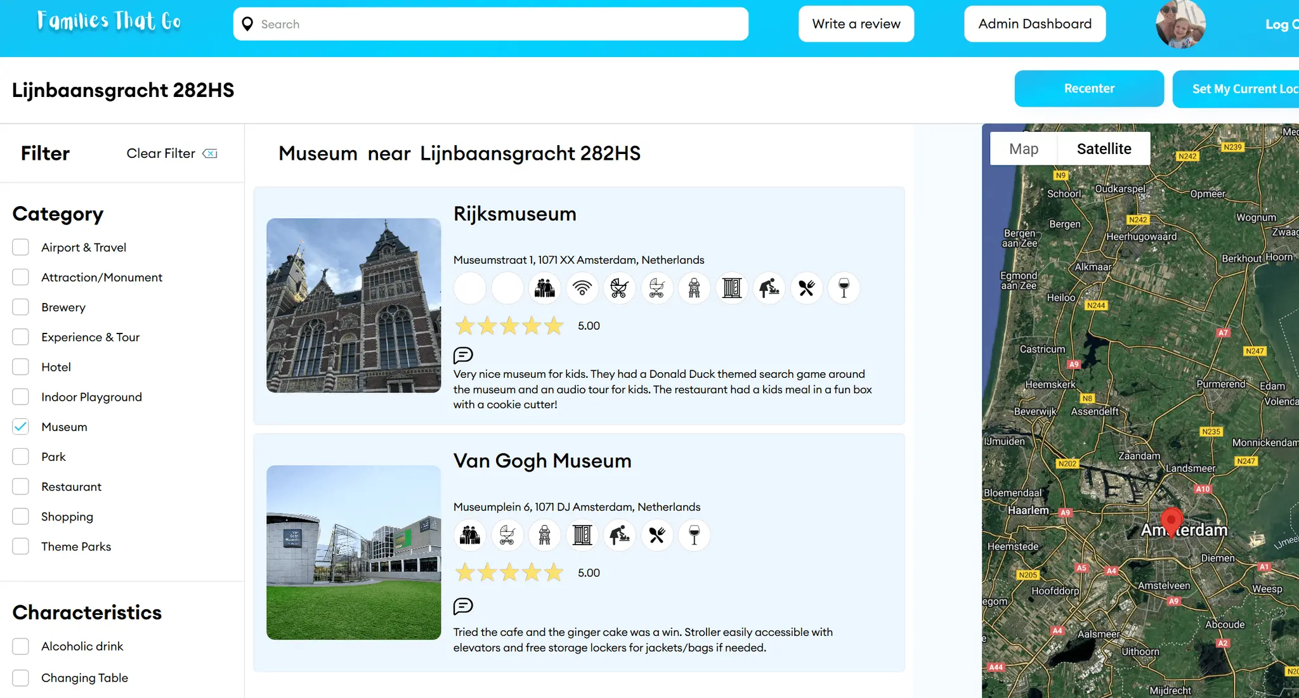Tick the Restaurant category checkbox
Screen dimensions: 1299x698
click(20, 486)
